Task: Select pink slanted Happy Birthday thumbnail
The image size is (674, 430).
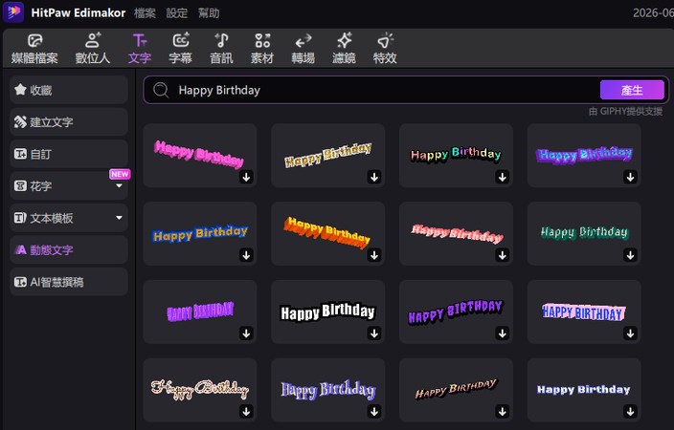Action: click(x=200, y=156)
